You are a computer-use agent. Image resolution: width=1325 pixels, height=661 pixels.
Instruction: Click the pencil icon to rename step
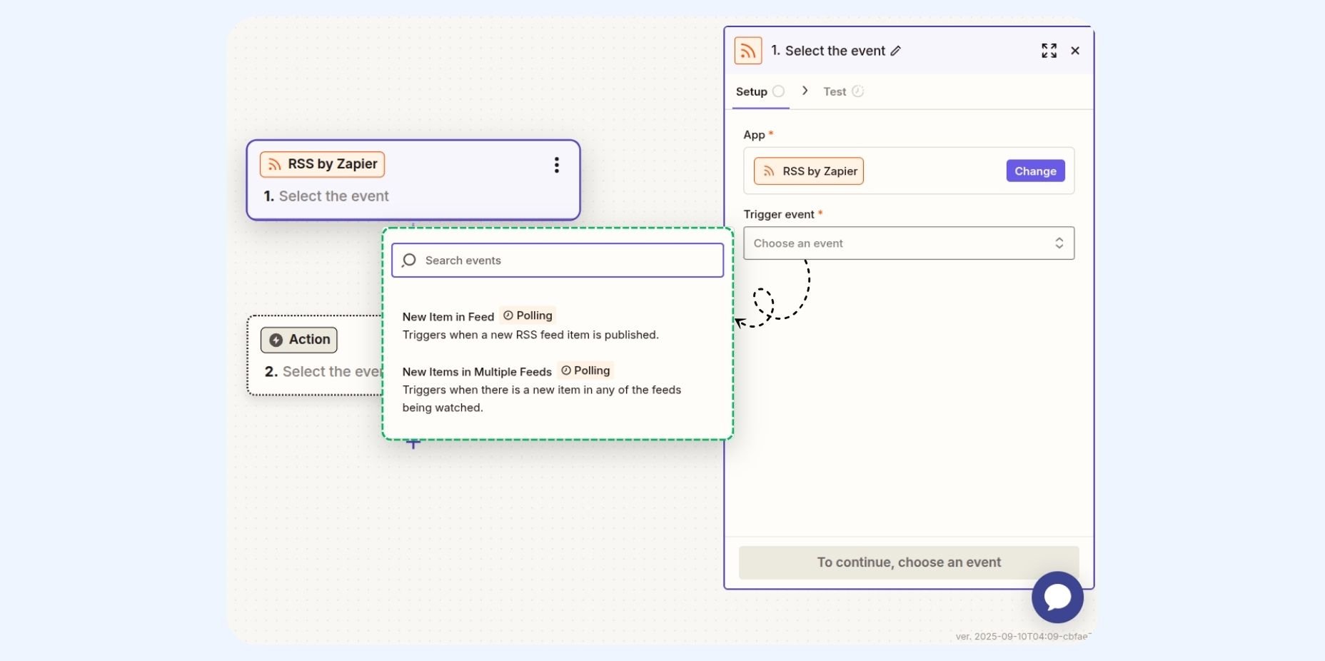point(896,51)
